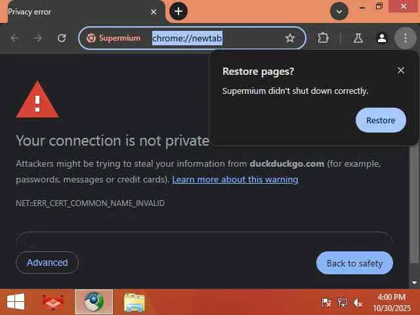
Task: Click the muted volume tray icon
Action: pos(358,303)
